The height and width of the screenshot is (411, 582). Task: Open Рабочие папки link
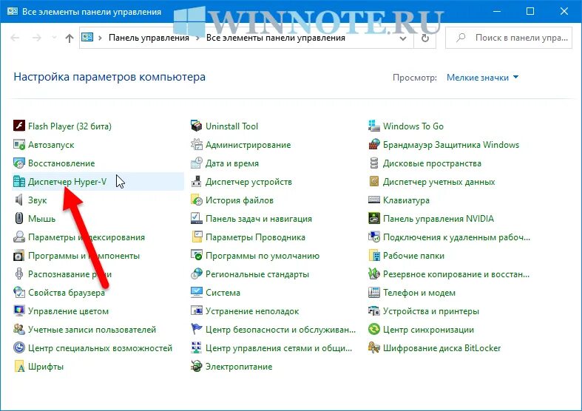click(x=413, y=256)
